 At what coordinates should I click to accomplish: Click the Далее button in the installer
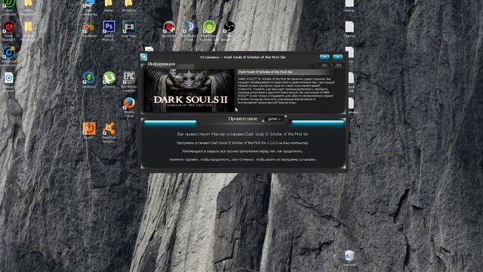point(274,119)
